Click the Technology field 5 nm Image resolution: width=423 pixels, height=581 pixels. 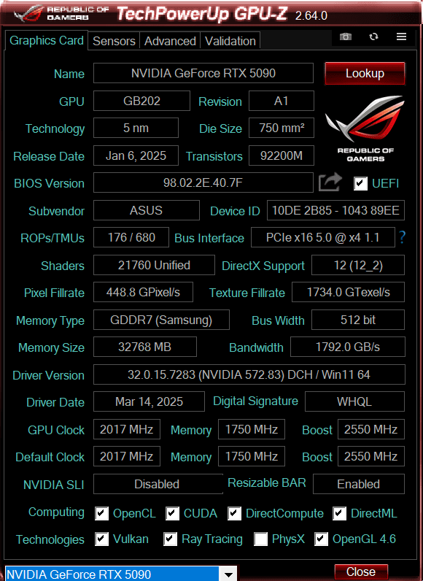[x=136, y=128]
